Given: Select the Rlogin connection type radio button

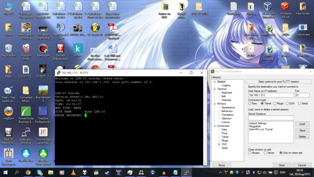Looking at the screenshot, I should click(x=275, y=103).
